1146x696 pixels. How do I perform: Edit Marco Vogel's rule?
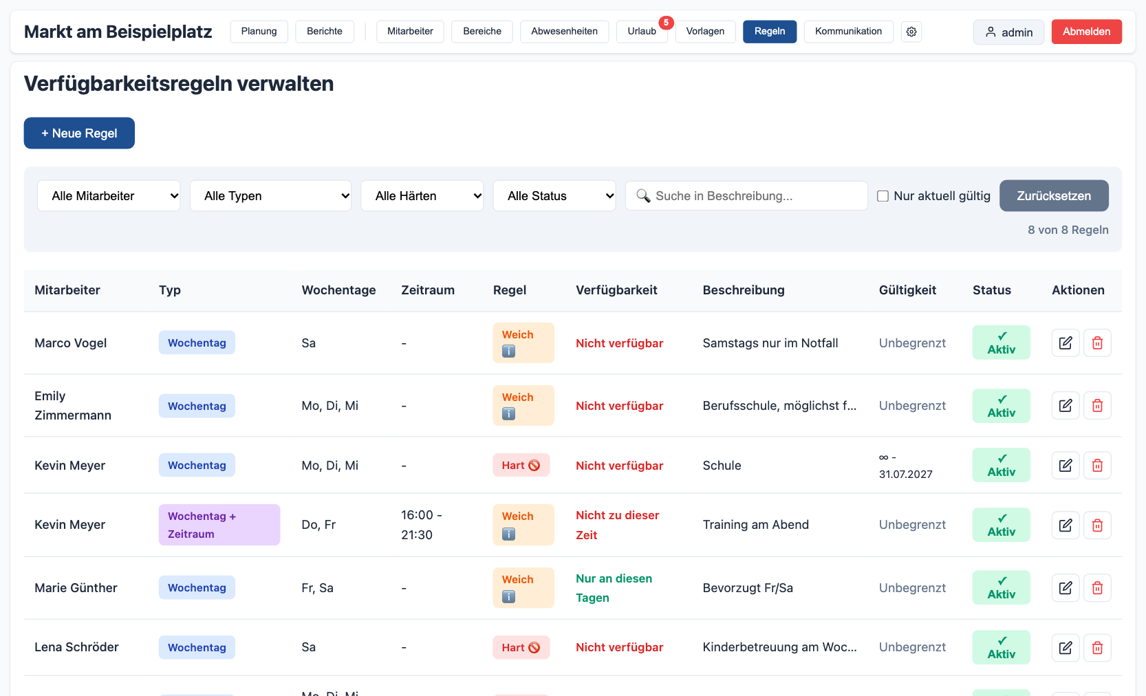click(1066, 342)
